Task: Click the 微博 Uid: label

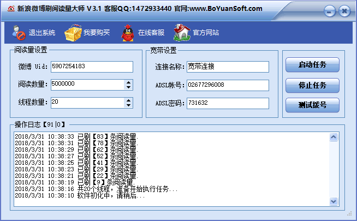Action: (x=33, y=67)
